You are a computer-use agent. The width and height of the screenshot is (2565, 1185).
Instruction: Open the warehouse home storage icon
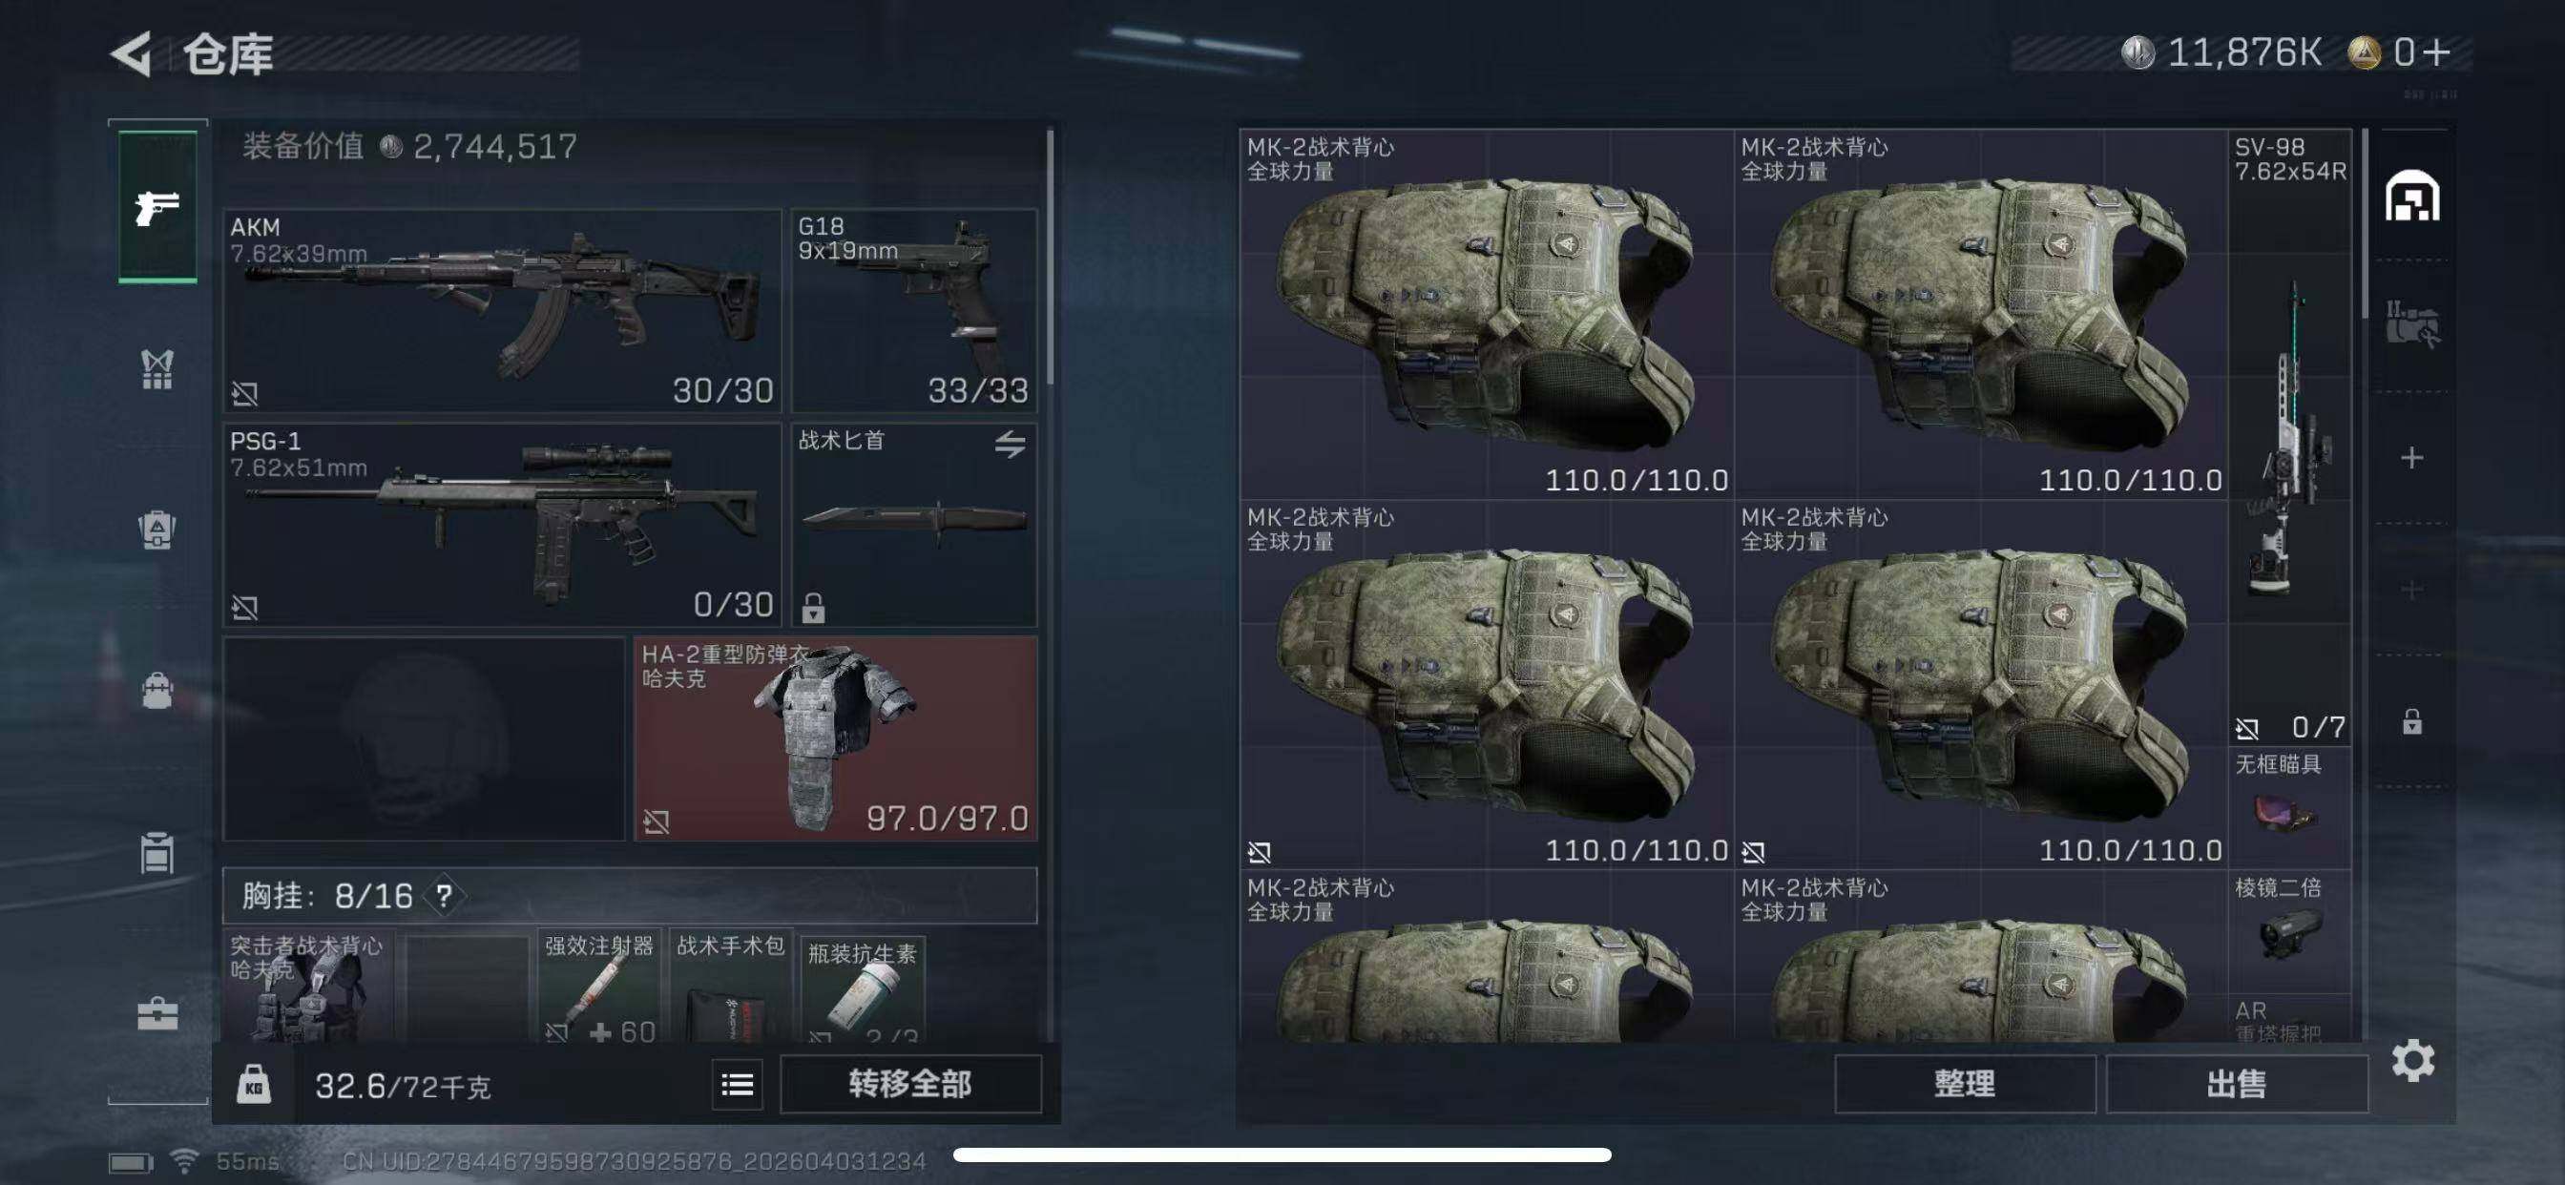pos(2411,196)
